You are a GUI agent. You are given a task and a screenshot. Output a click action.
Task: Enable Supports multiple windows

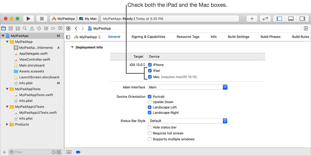pos(150,139)
